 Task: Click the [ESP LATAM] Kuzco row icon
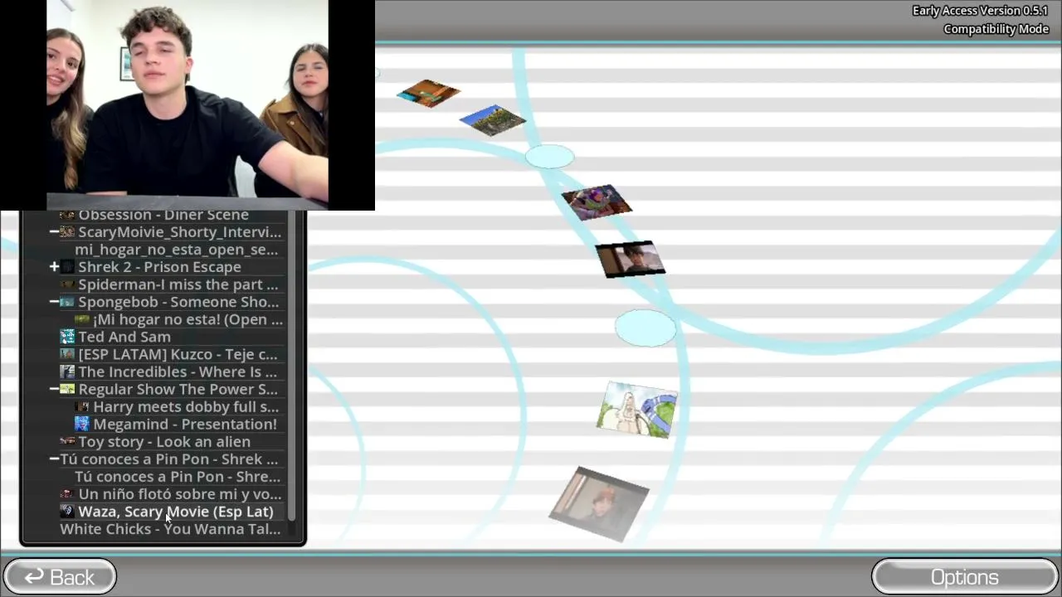tap(67, 354)
